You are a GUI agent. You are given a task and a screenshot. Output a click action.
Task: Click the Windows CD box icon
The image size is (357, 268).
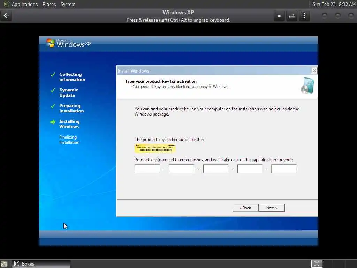click(x=307, y=86)
